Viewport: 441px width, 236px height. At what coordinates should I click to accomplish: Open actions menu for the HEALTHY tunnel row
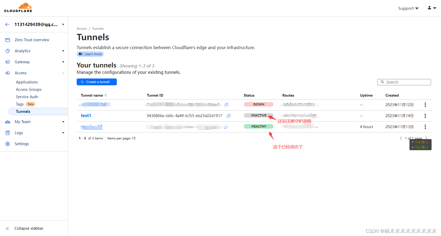425,127
